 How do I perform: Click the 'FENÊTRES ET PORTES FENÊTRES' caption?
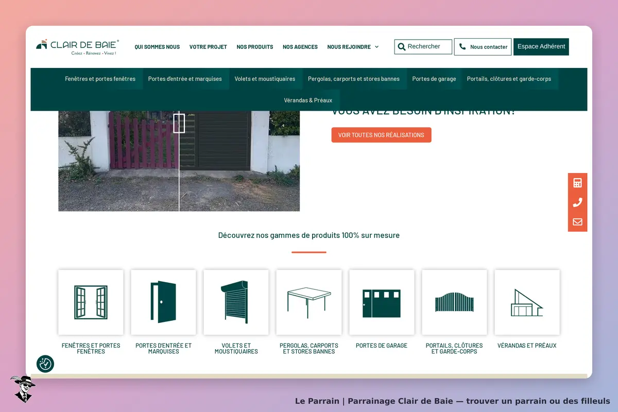click(x=91, y=349)
